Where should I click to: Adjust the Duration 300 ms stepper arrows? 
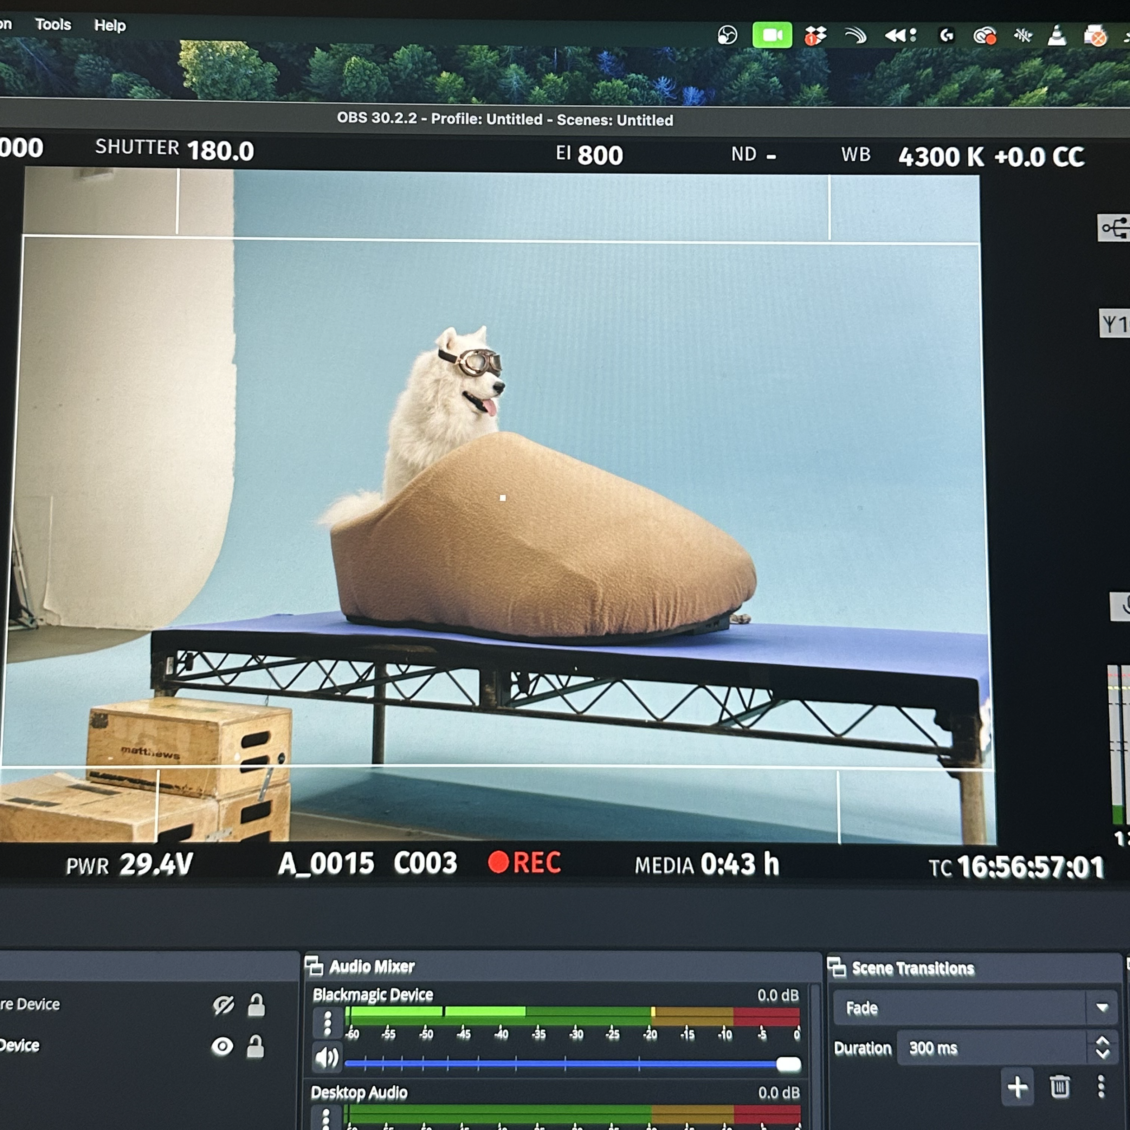pos(1102,1048)
